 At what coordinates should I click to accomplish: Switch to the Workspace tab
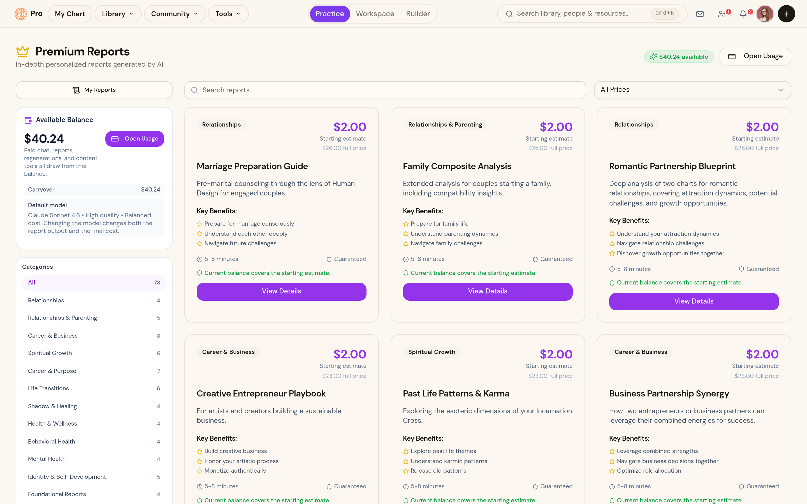(375, 14)
